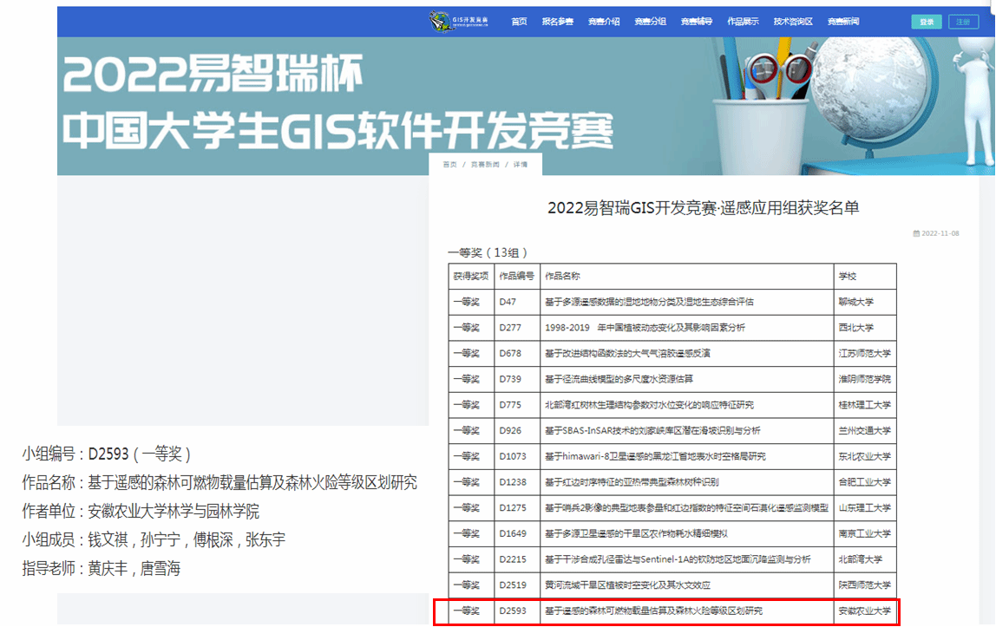Click the D47 entry in the table
This screenshot has height=627, width=996.
point(507,302)
